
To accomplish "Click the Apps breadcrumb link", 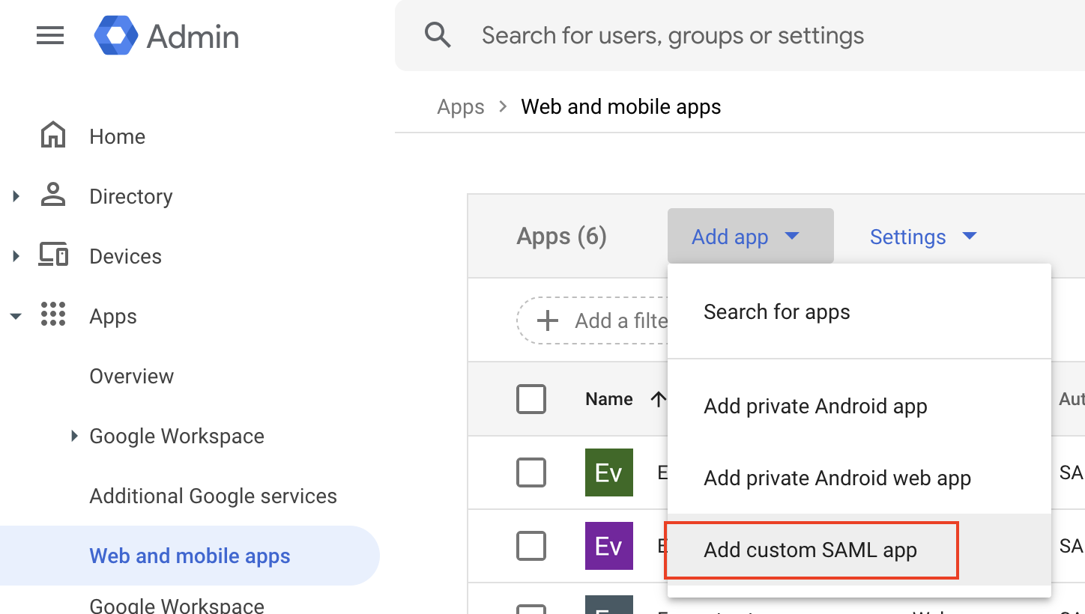I will (461, 106).
